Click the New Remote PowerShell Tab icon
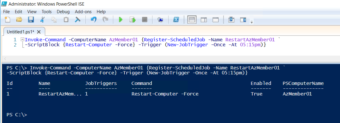340x123 pixels. (160, 20)
